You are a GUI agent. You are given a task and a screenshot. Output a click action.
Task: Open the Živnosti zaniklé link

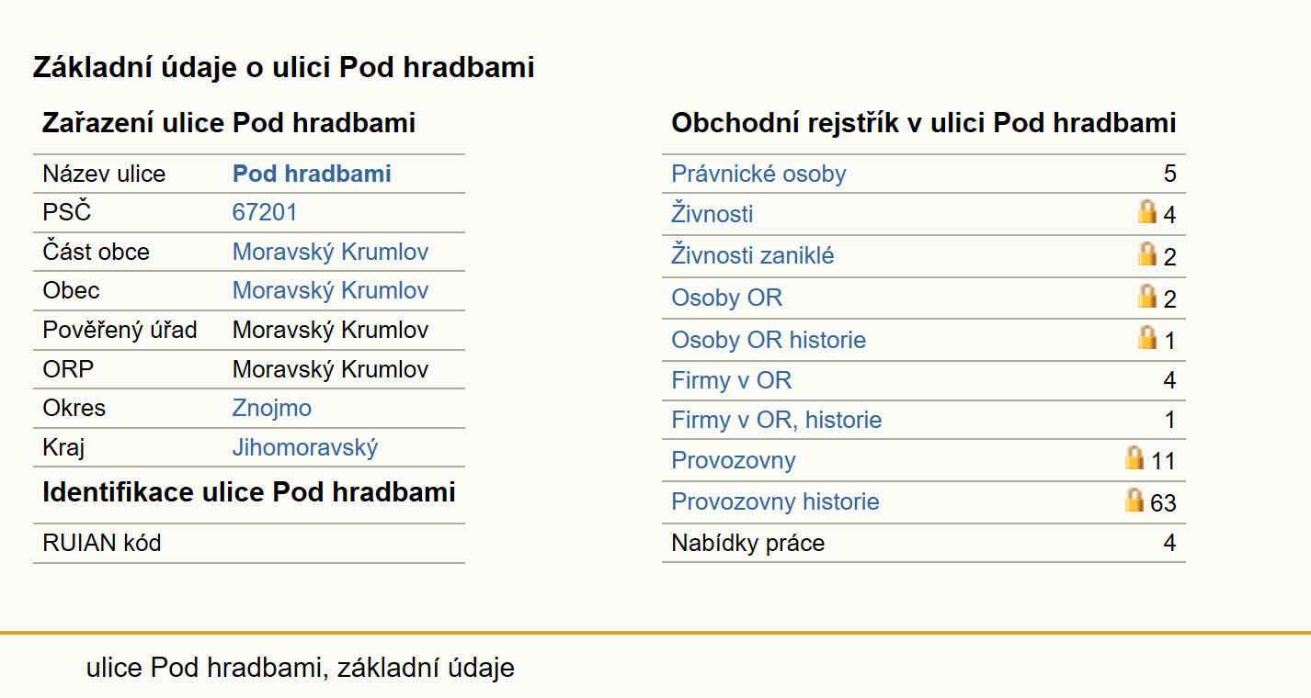(753, 255)
